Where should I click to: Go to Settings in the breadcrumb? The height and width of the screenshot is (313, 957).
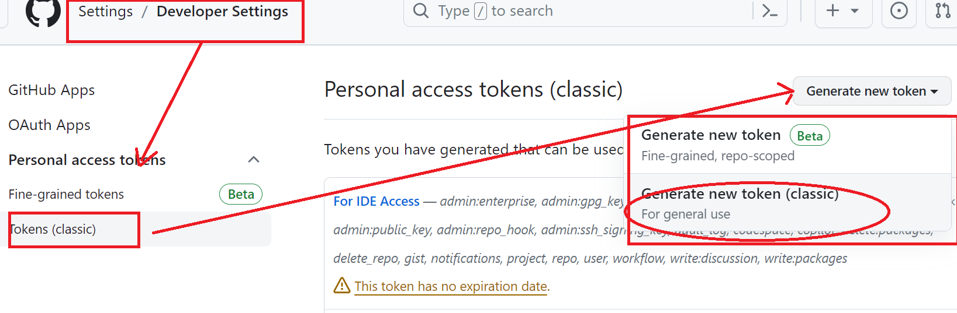point(105,12)
